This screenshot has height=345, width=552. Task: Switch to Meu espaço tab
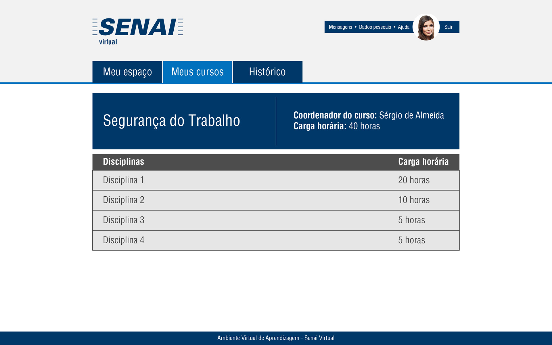(x=127, y=72)
